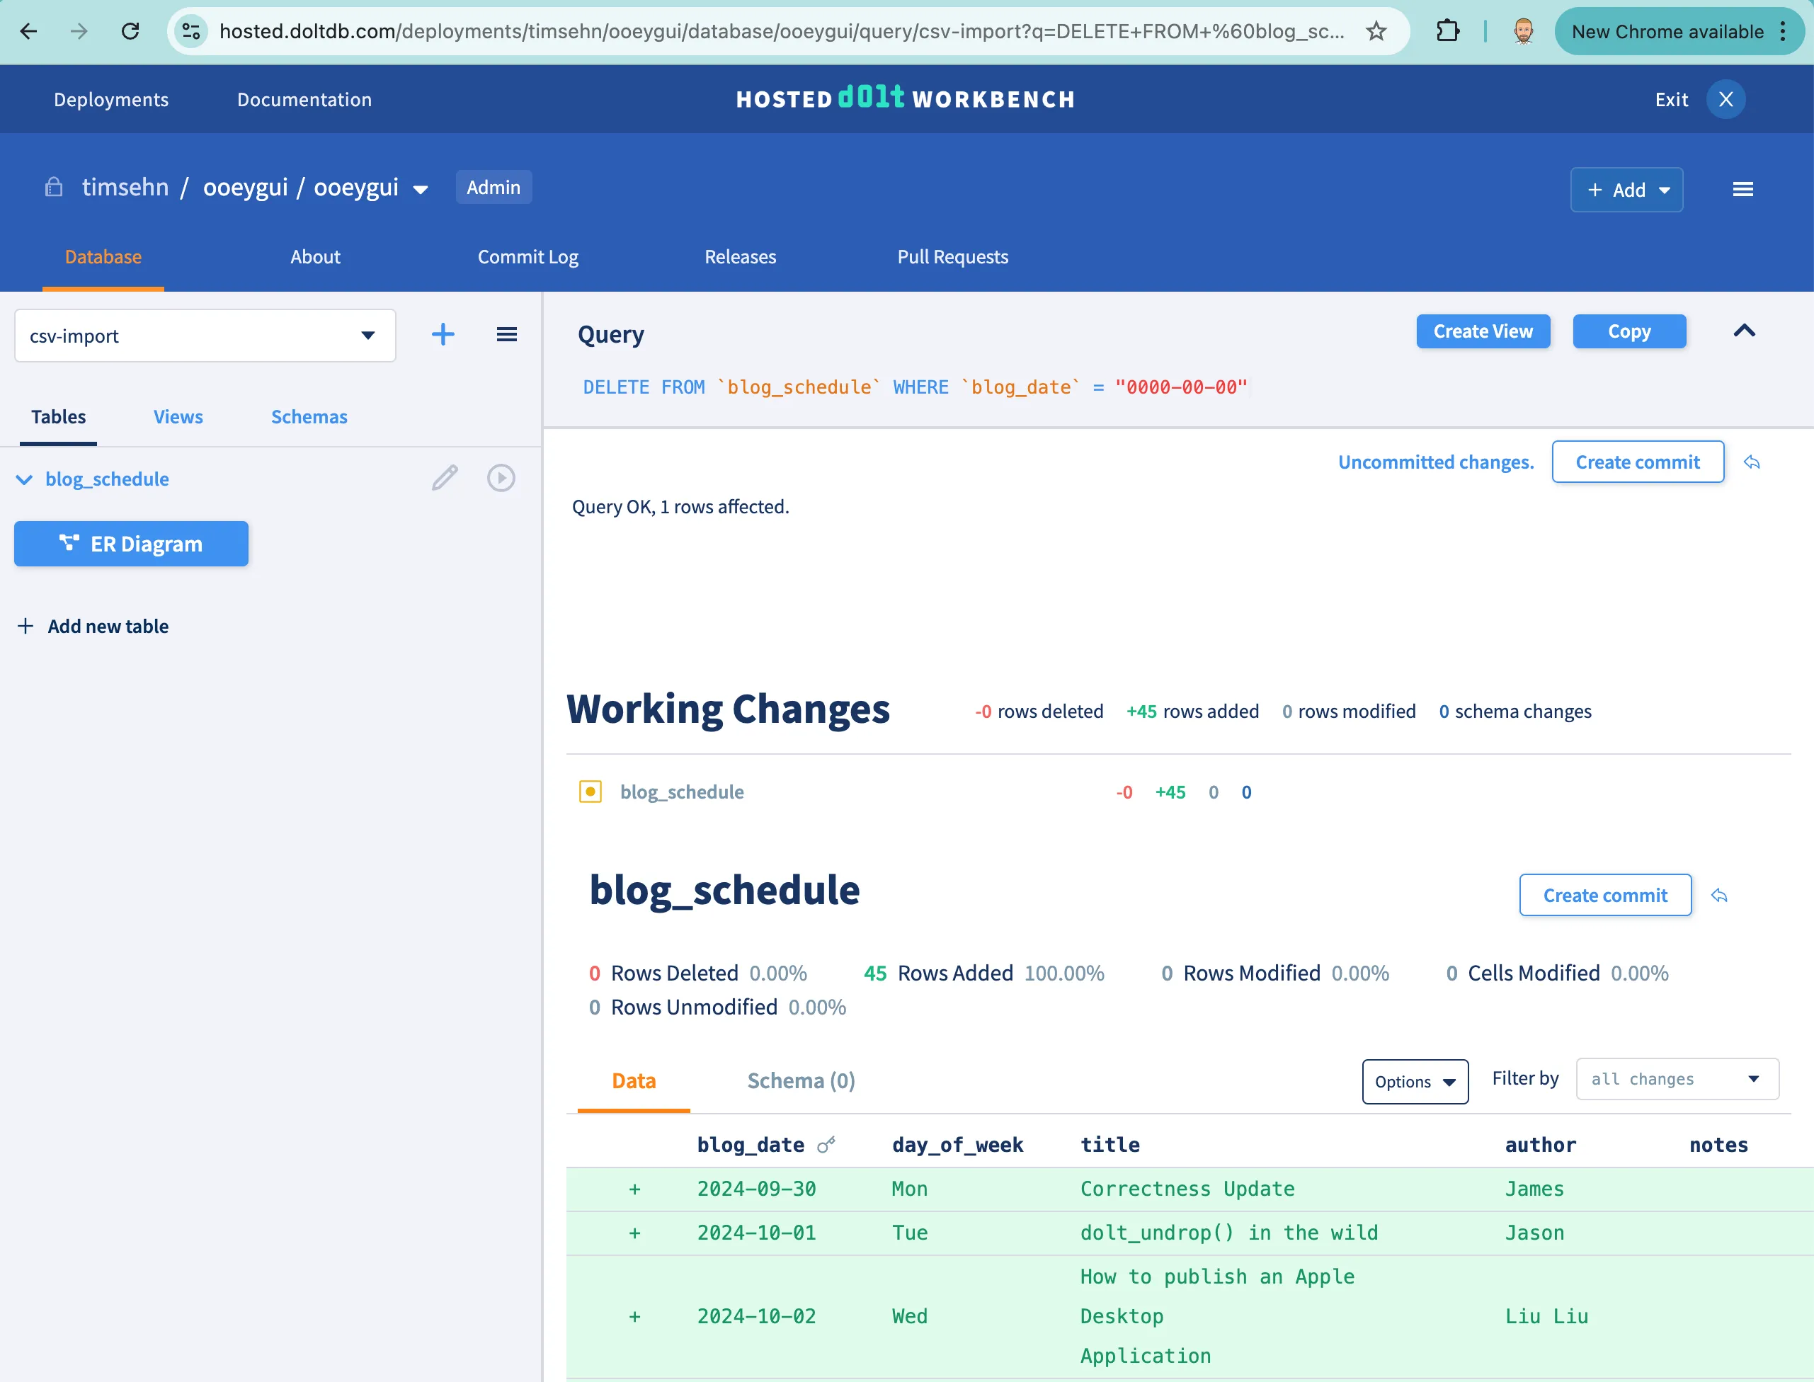
Task: Toggle the yellow blog_schedule diff status box
Action: click(x=590, y=792)
